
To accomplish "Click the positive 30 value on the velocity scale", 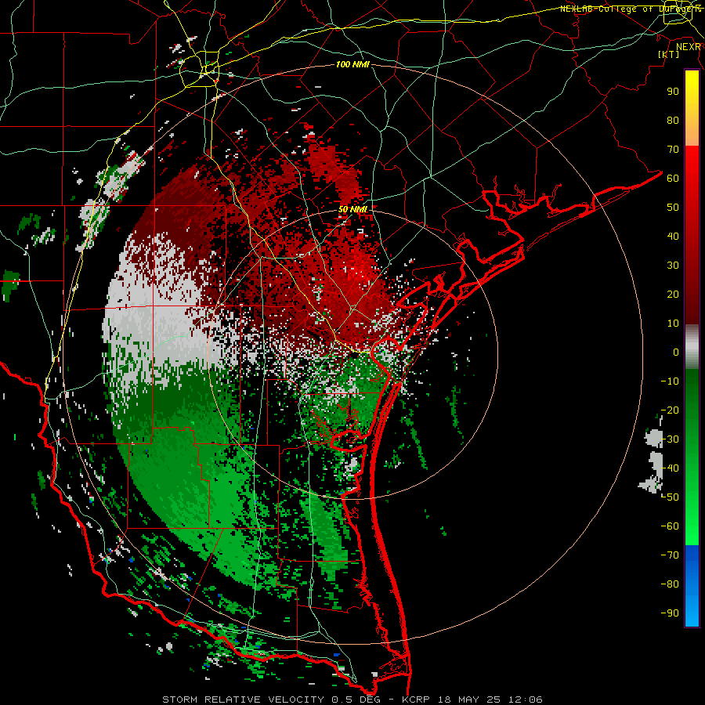I will click(x=673, y=266).
